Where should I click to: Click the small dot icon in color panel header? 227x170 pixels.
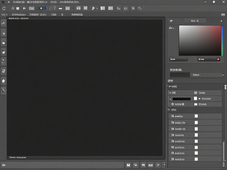click(x=221, y=21)
